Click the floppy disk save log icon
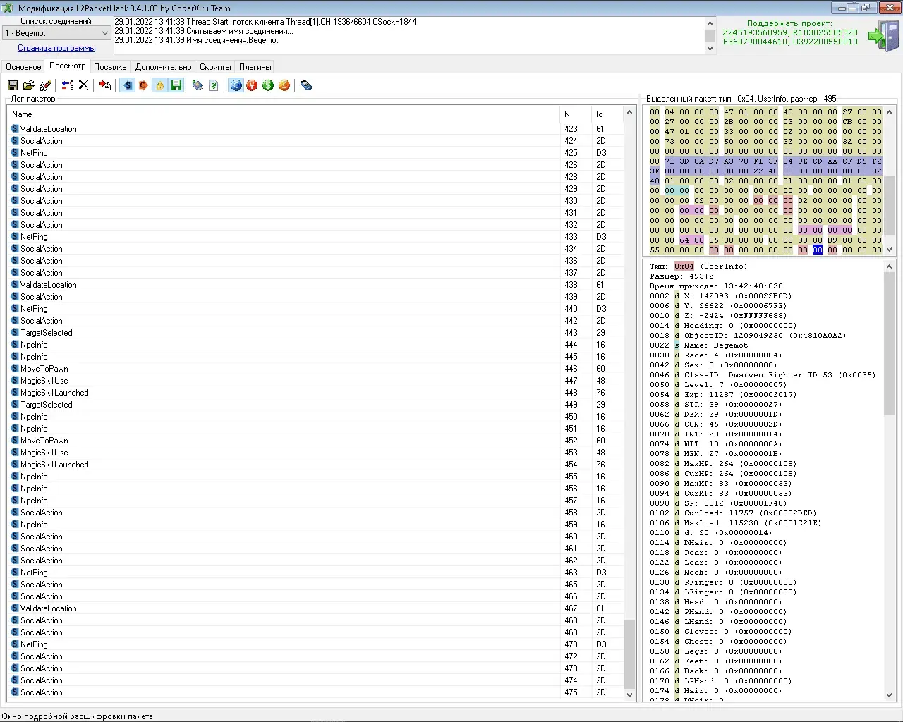The height and width of the screenshot is (722, 903). [x=13, y=85]
